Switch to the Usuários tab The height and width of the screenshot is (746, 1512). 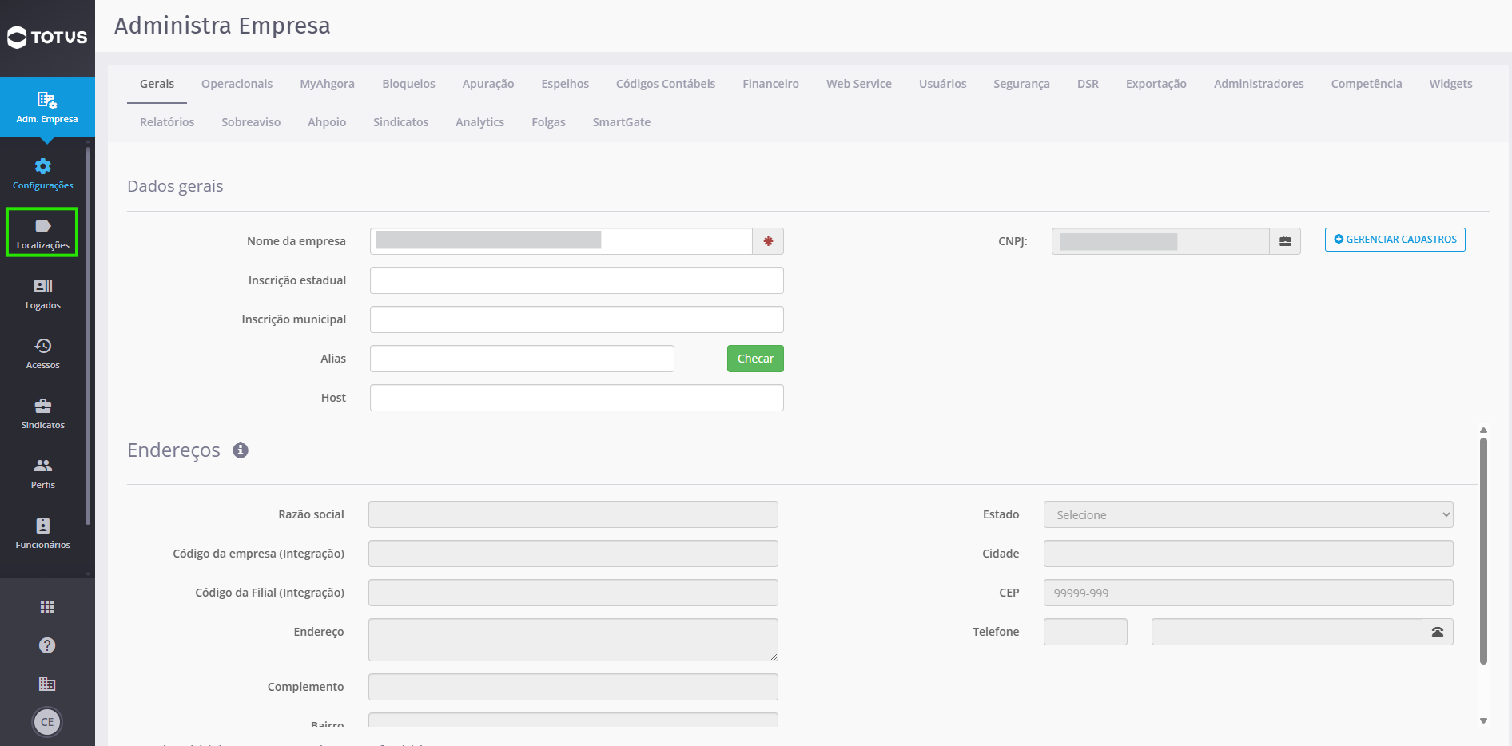click(942, 84)
